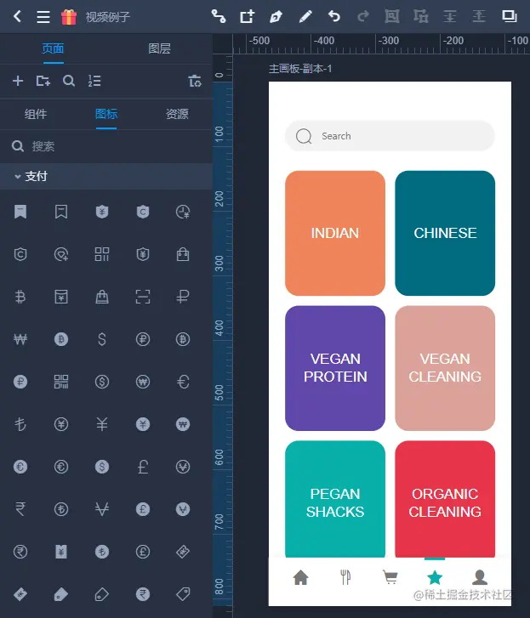Click the redo arrow
This screenshot has height=618, width=530.
coord(362,16)
